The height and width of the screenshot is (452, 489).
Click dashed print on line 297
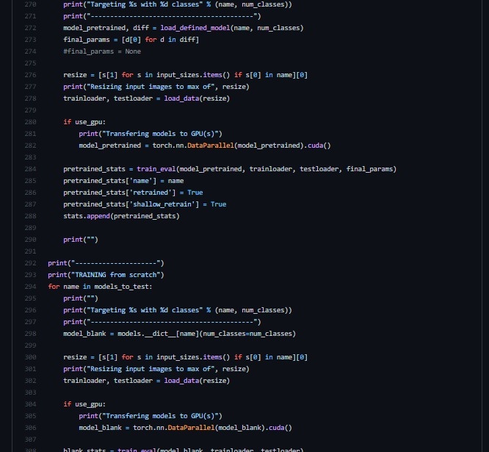162,322
